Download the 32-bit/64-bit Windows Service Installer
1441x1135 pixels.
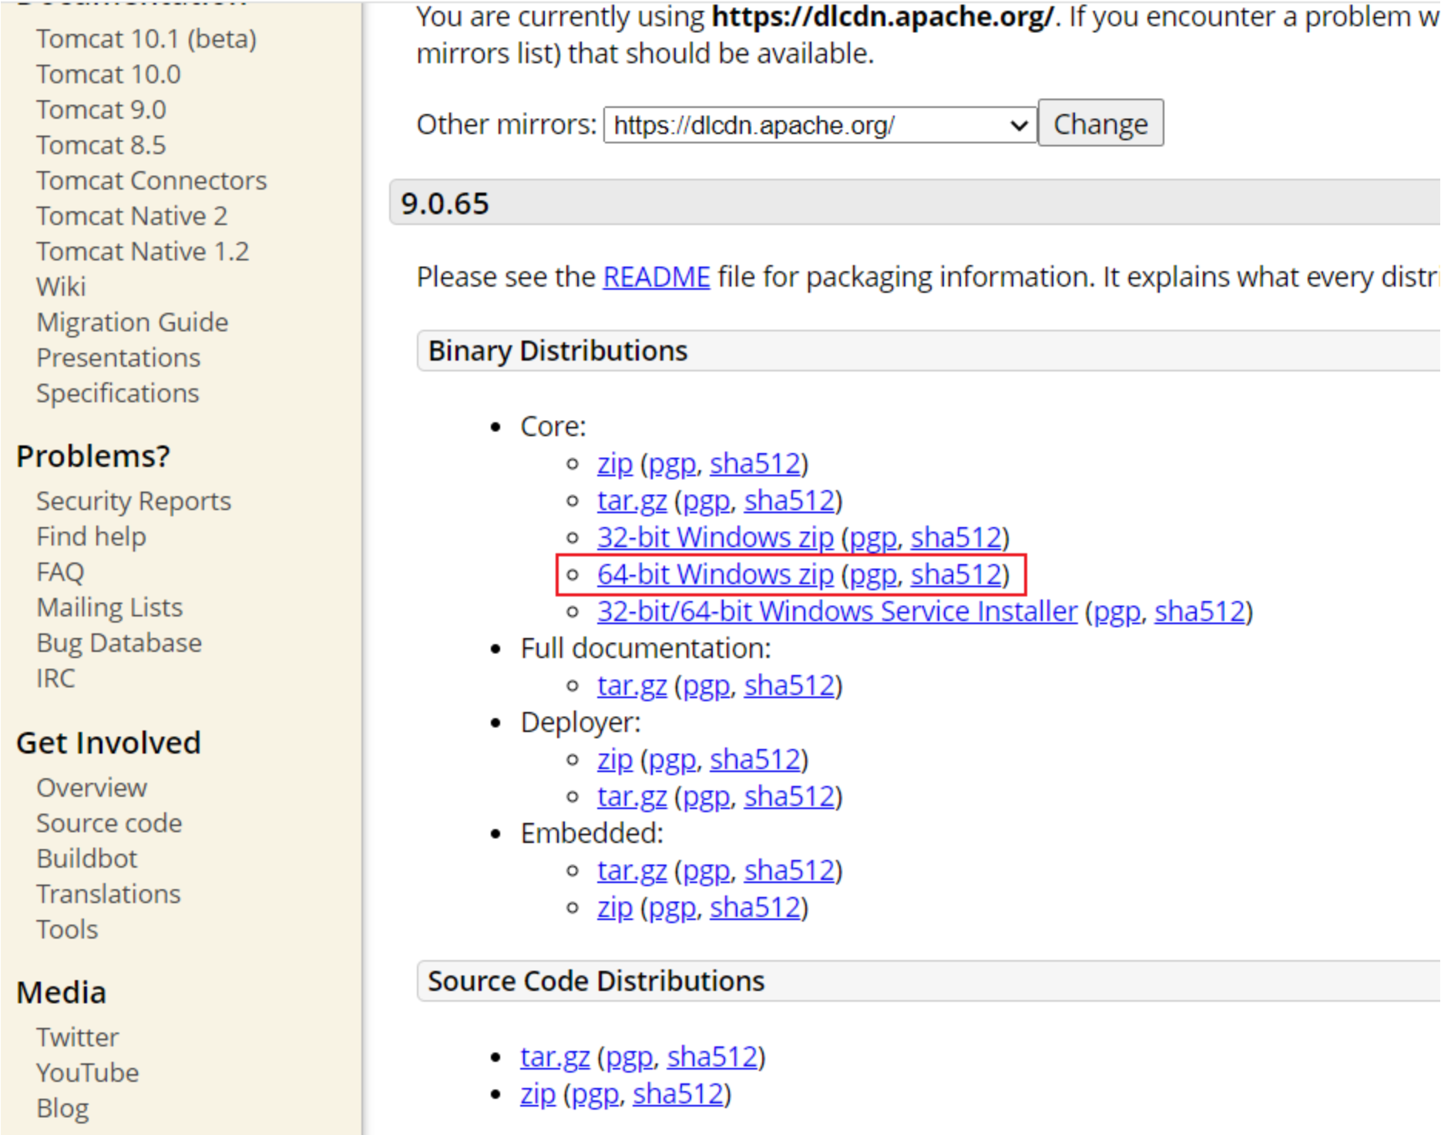pos(837,612)
